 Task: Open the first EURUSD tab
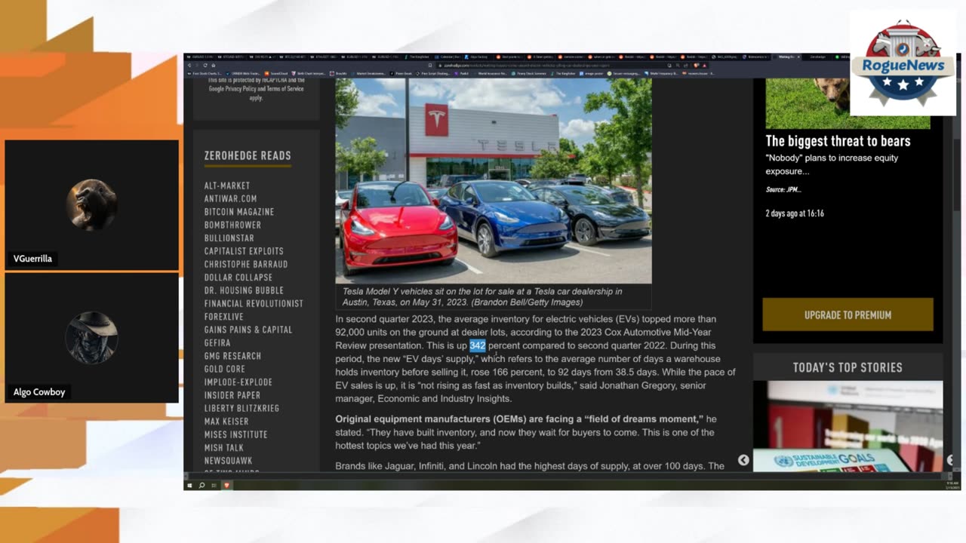(x=200, y=57)
